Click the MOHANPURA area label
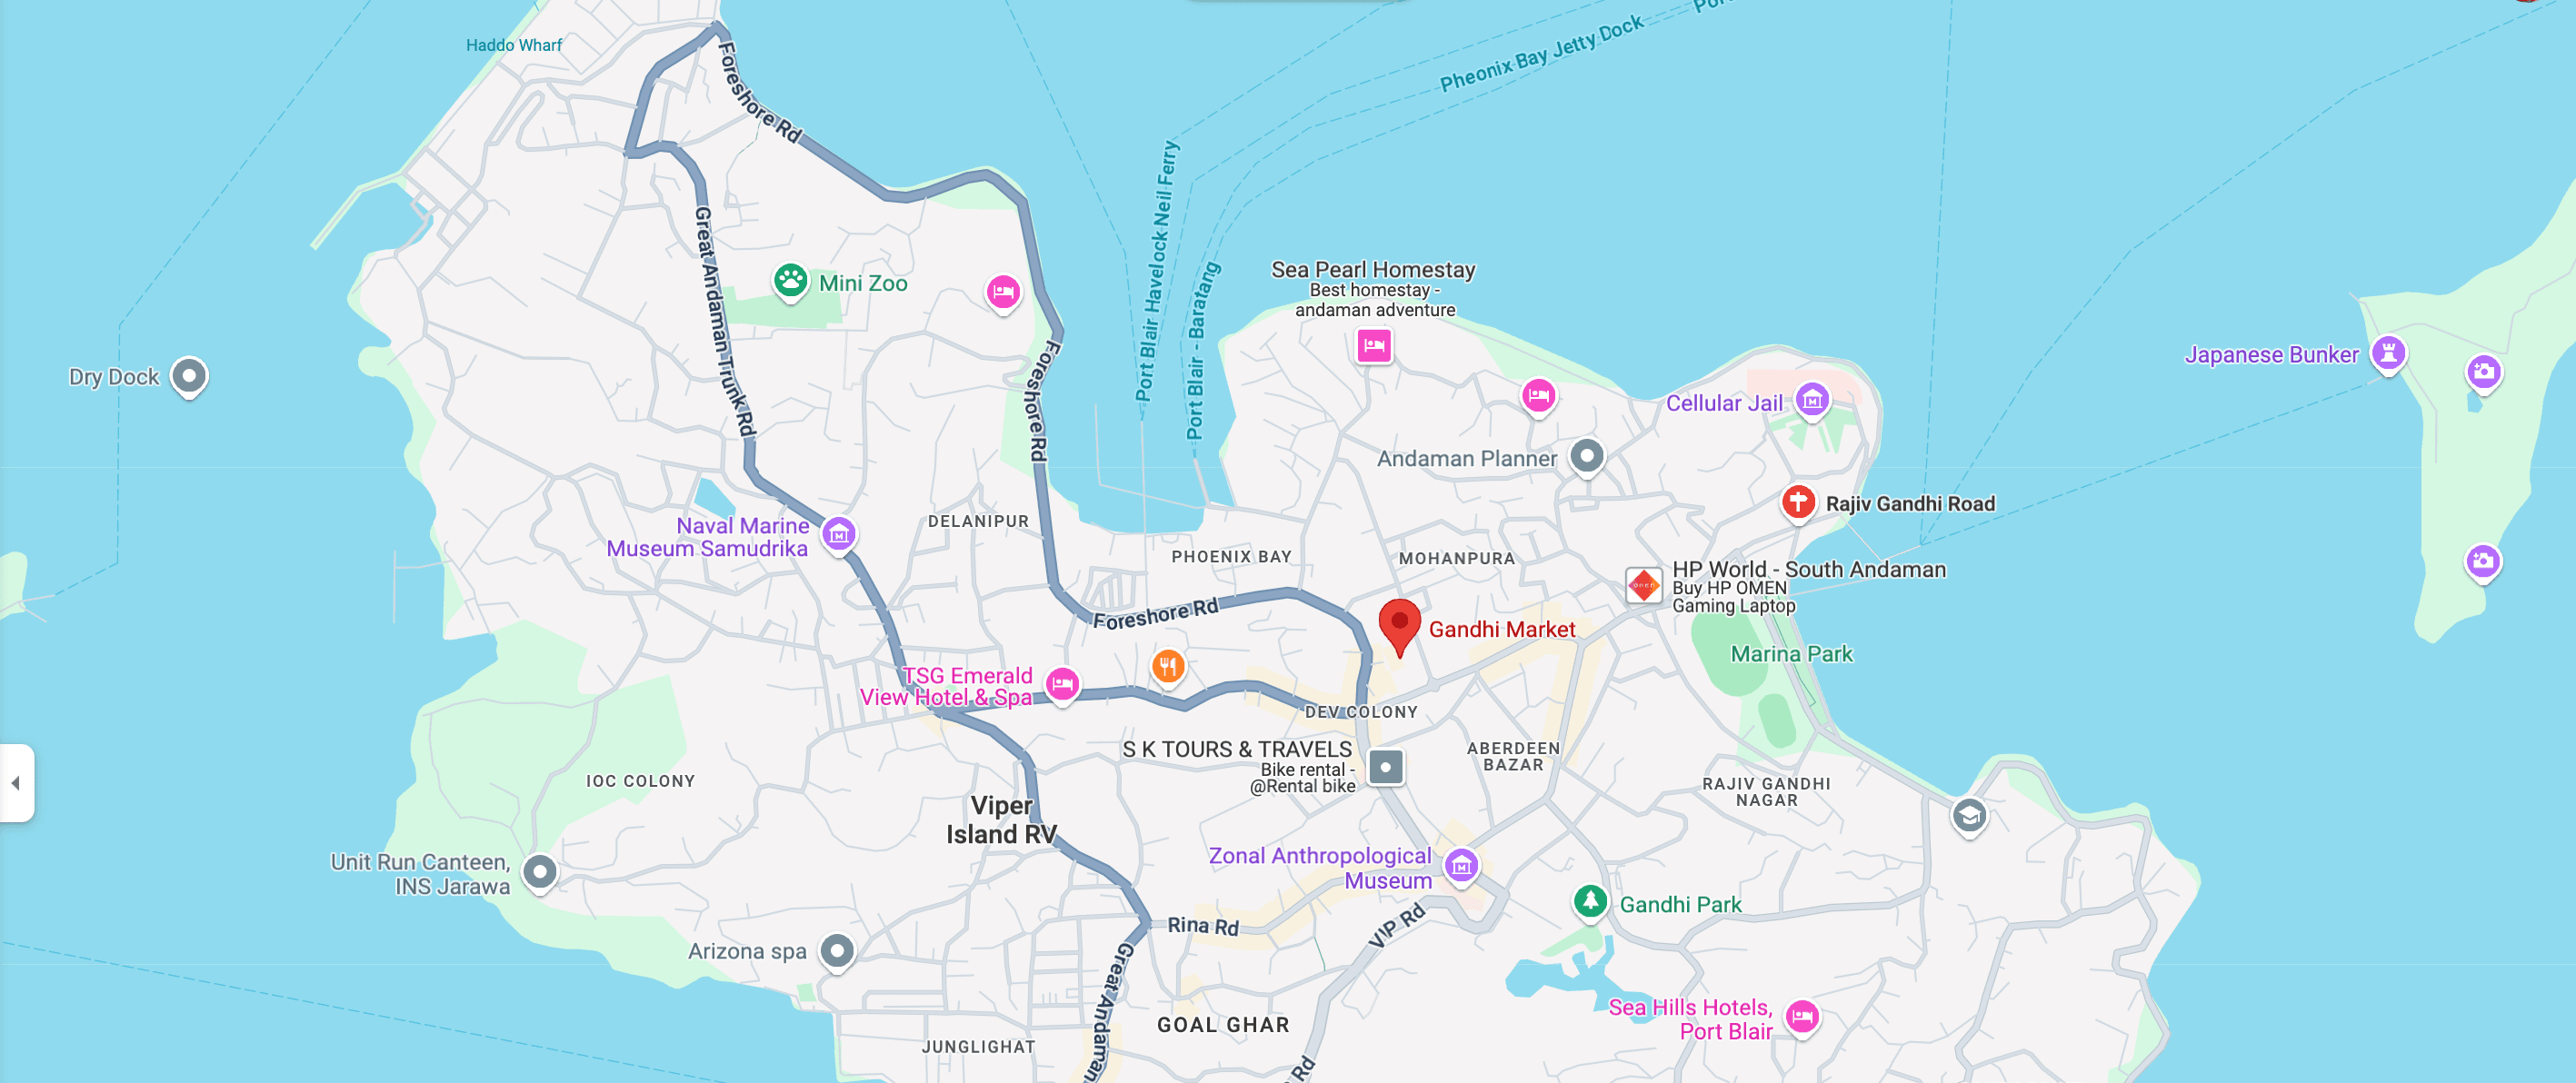Image resolution: width=2576 pixels, height=1083 pixels. (1456, 558)
